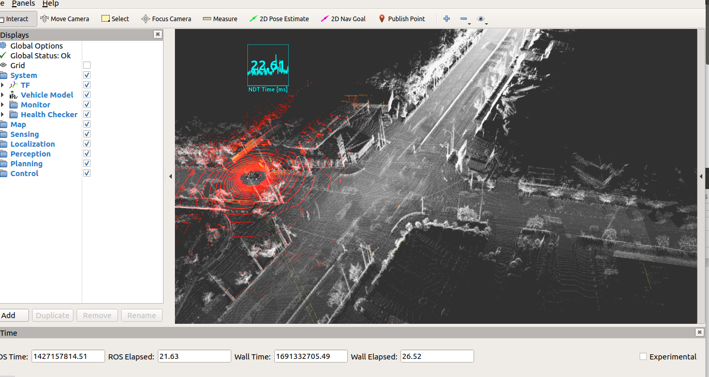Toggle the Perception checkbox
Image resolution: width=709 pixels, height=377 pixels.
[87, 153]
